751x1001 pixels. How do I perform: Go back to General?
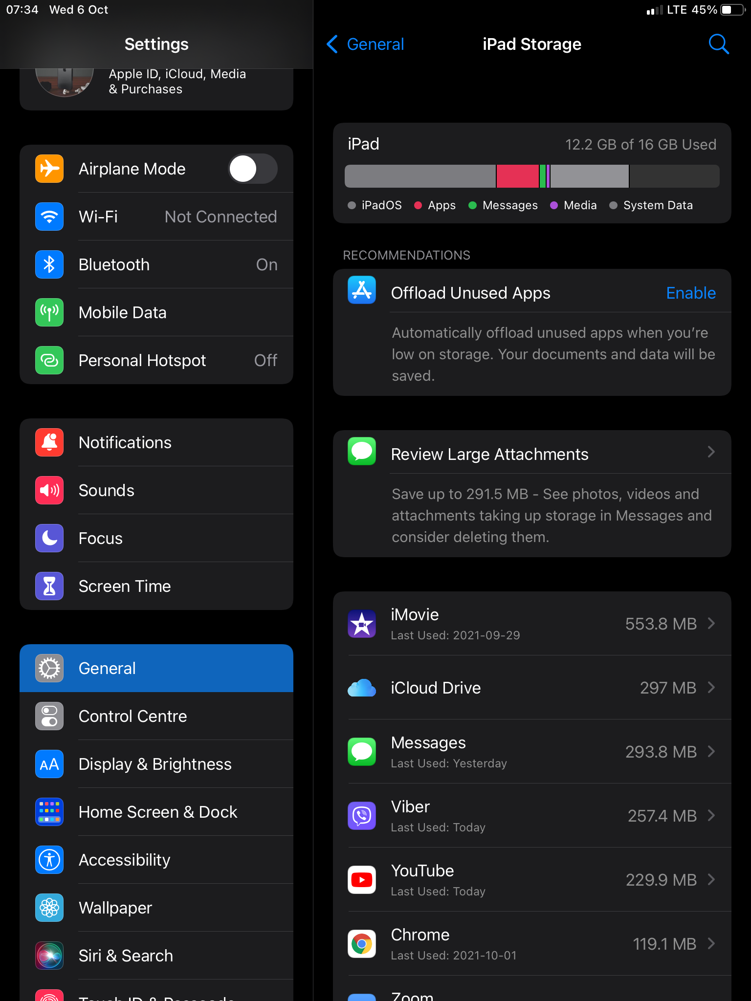pos(365,44)
